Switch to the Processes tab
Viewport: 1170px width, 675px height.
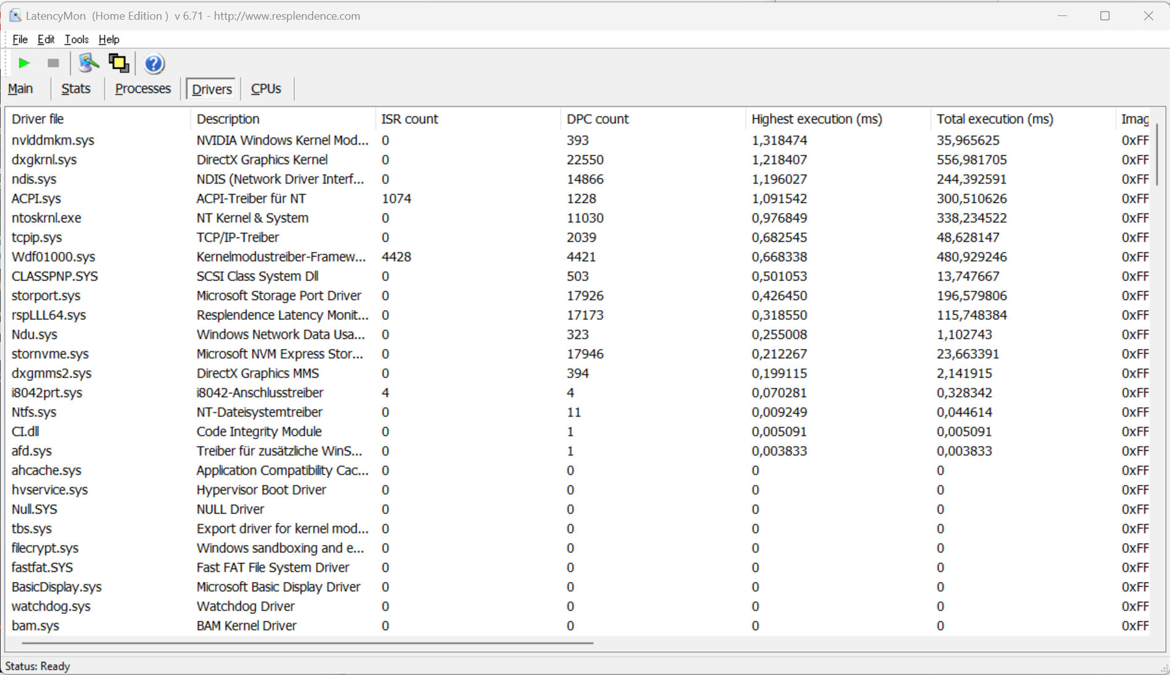pyautogui.click(x=142, y=89)
